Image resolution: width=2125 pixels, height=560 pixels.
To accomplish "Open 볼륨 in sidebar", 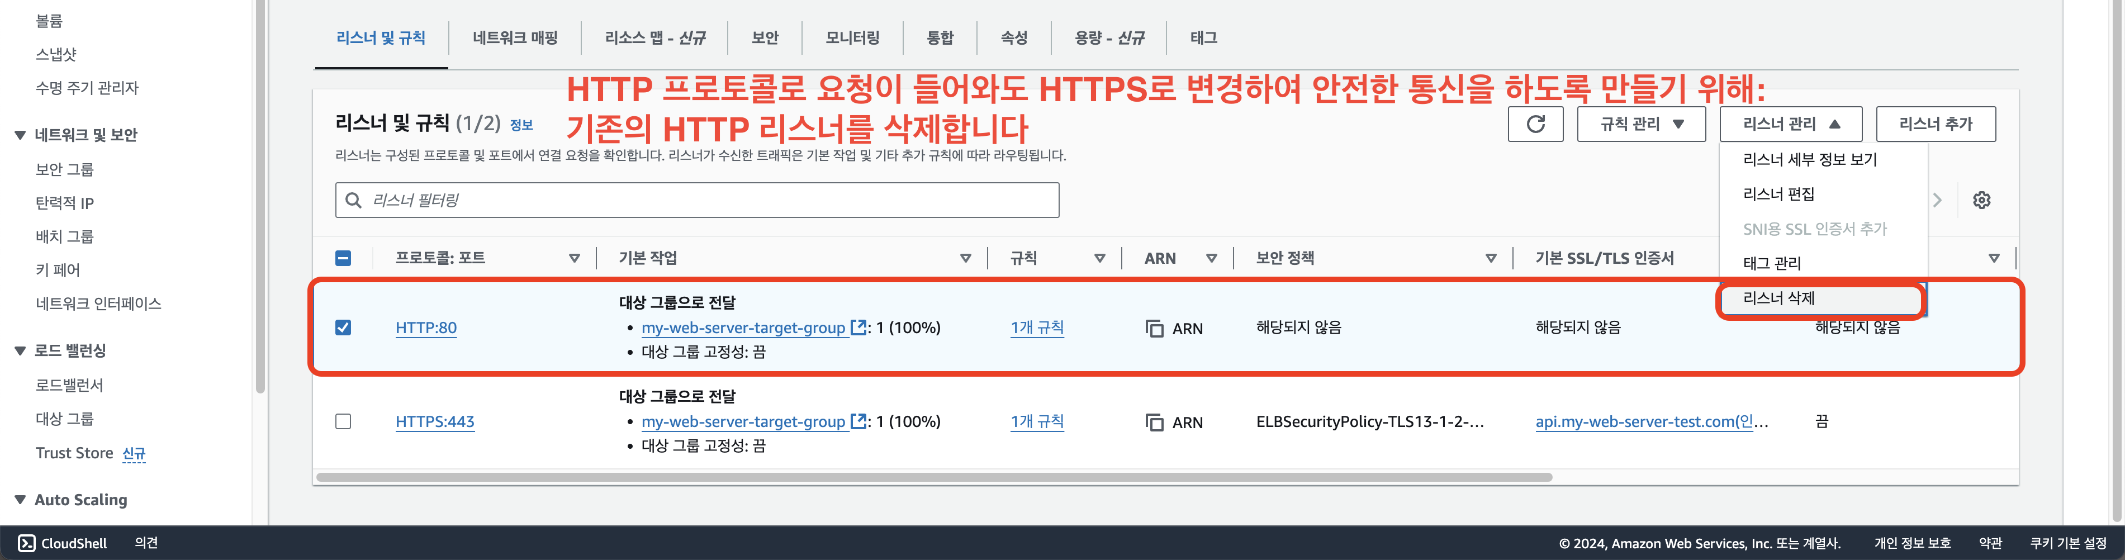I will click(49, 21).
